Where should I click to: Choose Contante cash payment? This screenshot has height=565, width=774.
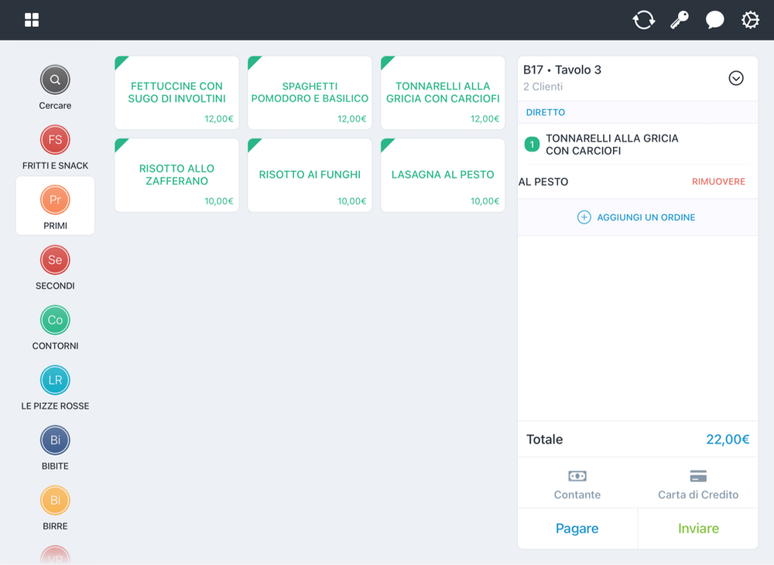pos(577,485)
